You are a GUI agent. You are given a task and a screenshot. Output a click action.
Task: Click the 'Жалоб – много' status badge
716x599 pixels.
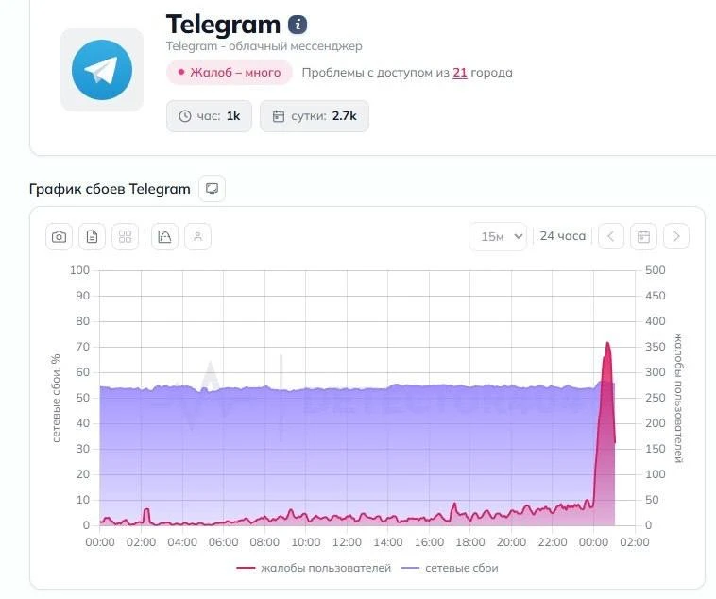pyautogui.click(x=230, y=73)
